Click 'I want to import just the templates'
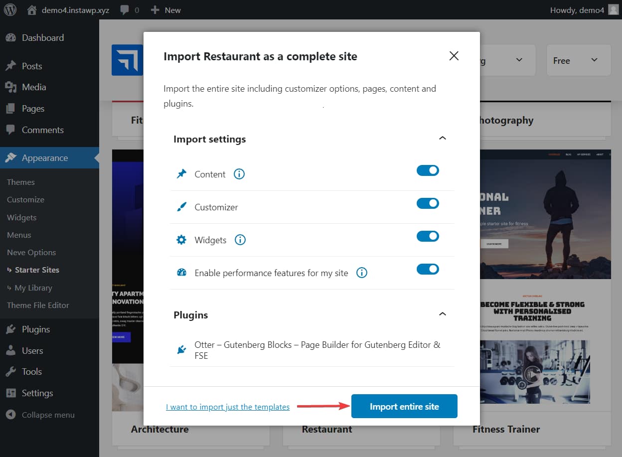The height and width of the screenshot is (457, 622). click(228, 407)
